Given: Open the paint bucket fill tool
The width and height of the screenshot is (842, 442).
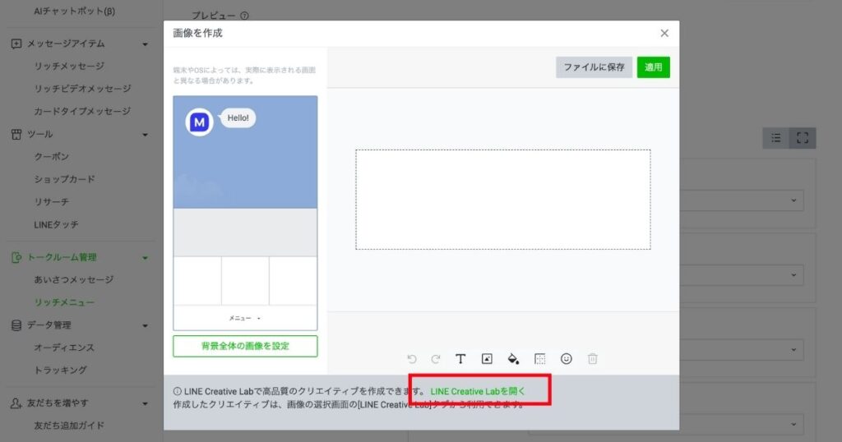Looking at the screenshot, I should pyautogui.click(x=513, y=359).
